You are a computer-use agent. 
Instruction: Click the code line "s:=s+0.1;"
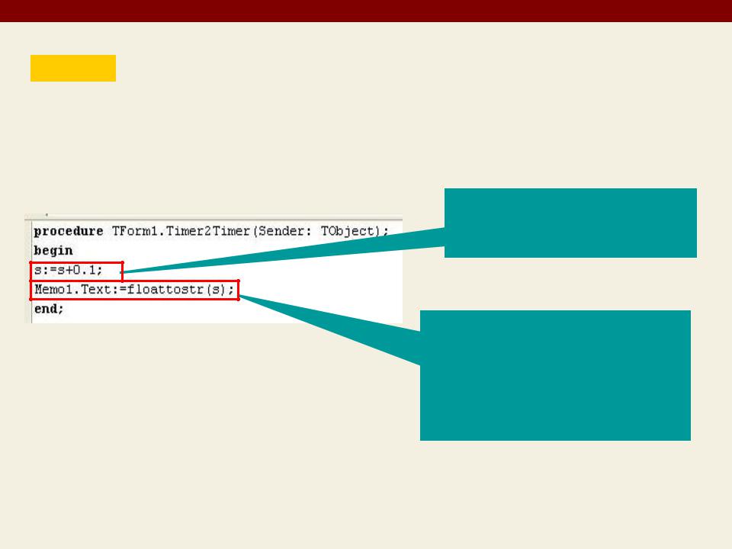[68, 270]
